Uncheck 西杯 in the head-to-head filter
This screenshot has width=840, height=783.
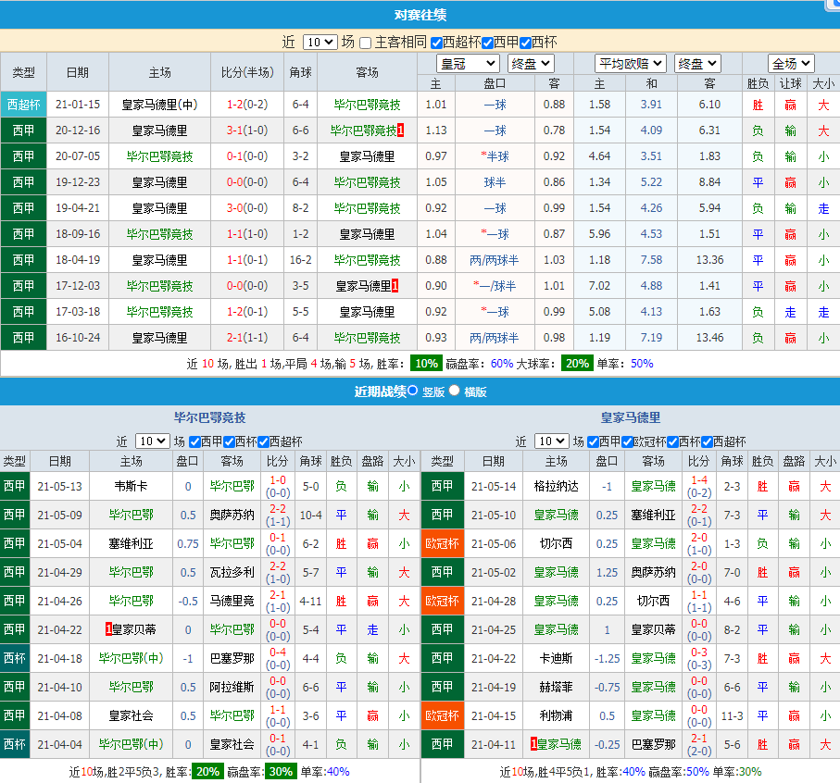coord(525,43)
